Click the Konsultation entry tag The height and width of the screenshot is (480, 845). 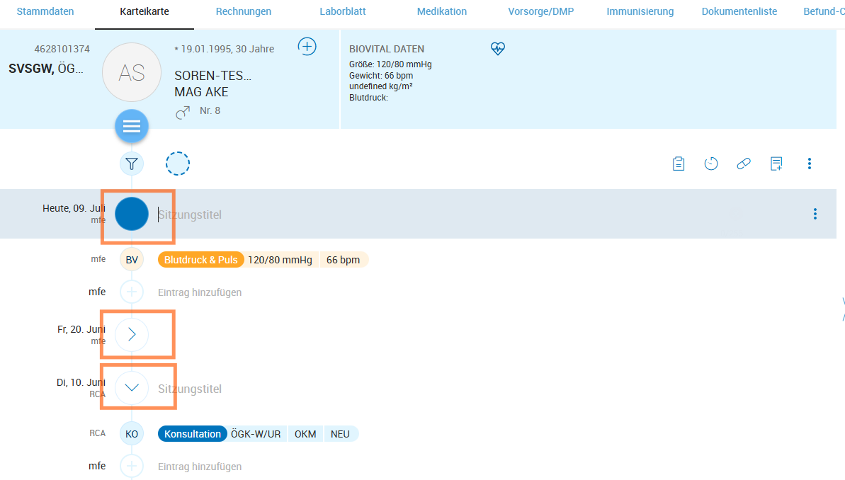click(193, 434)
